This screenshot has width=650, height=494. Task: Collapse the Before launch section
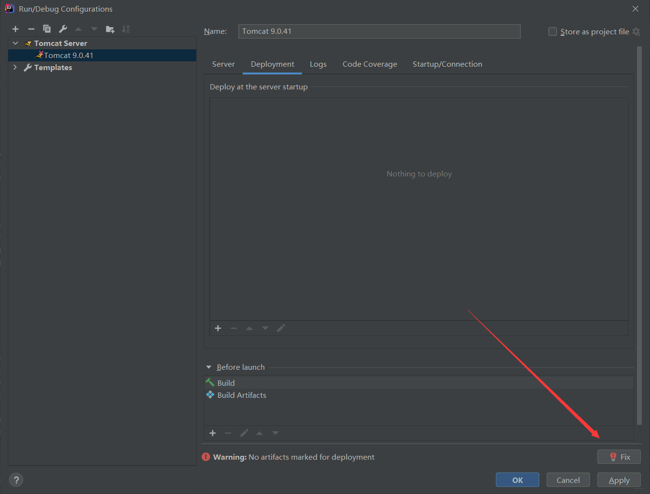(209, 367)
